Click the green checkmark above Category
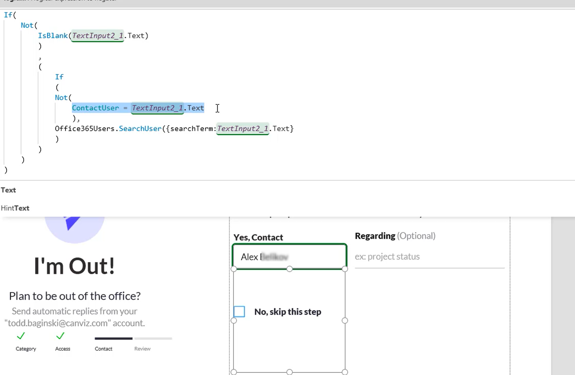This screenshot has height=375, width=575. point(21,336)
